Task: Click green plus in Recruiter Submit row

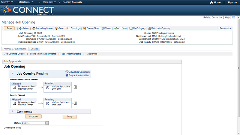Action: coord(75,103)
